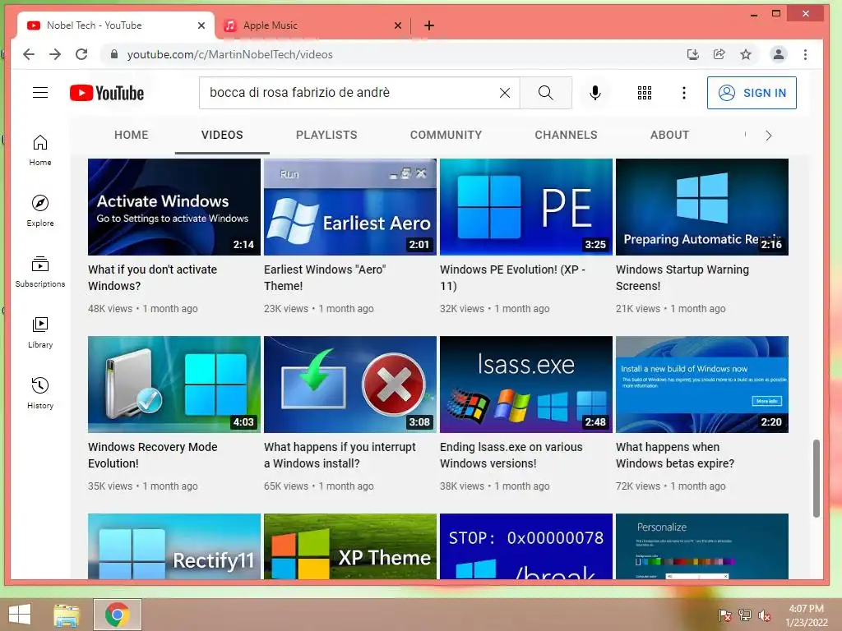Image resolution: width=842 pixels, height=631 pixels.
Task: Clear the search box with X icon
Action: [x=505, y=93]
